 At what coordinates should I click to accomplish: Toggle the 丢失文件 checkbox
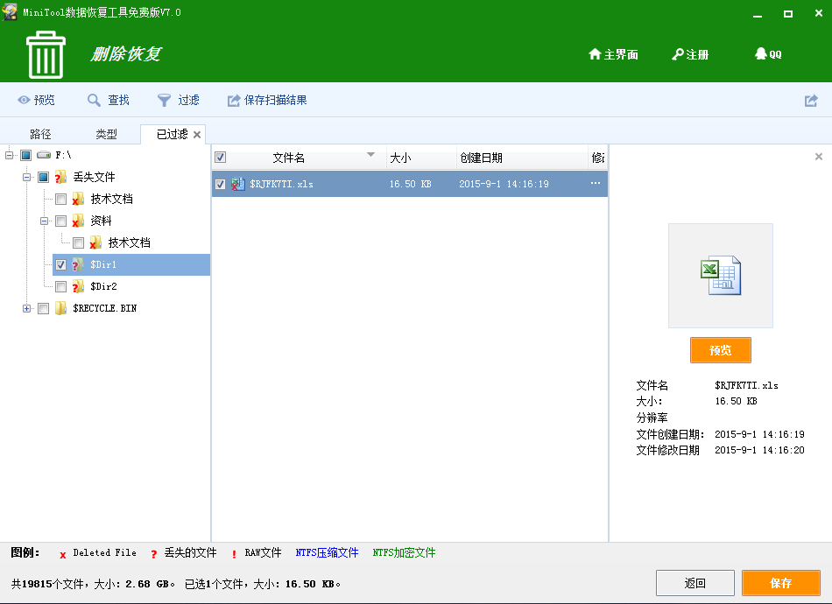click(x=44, y=177)
